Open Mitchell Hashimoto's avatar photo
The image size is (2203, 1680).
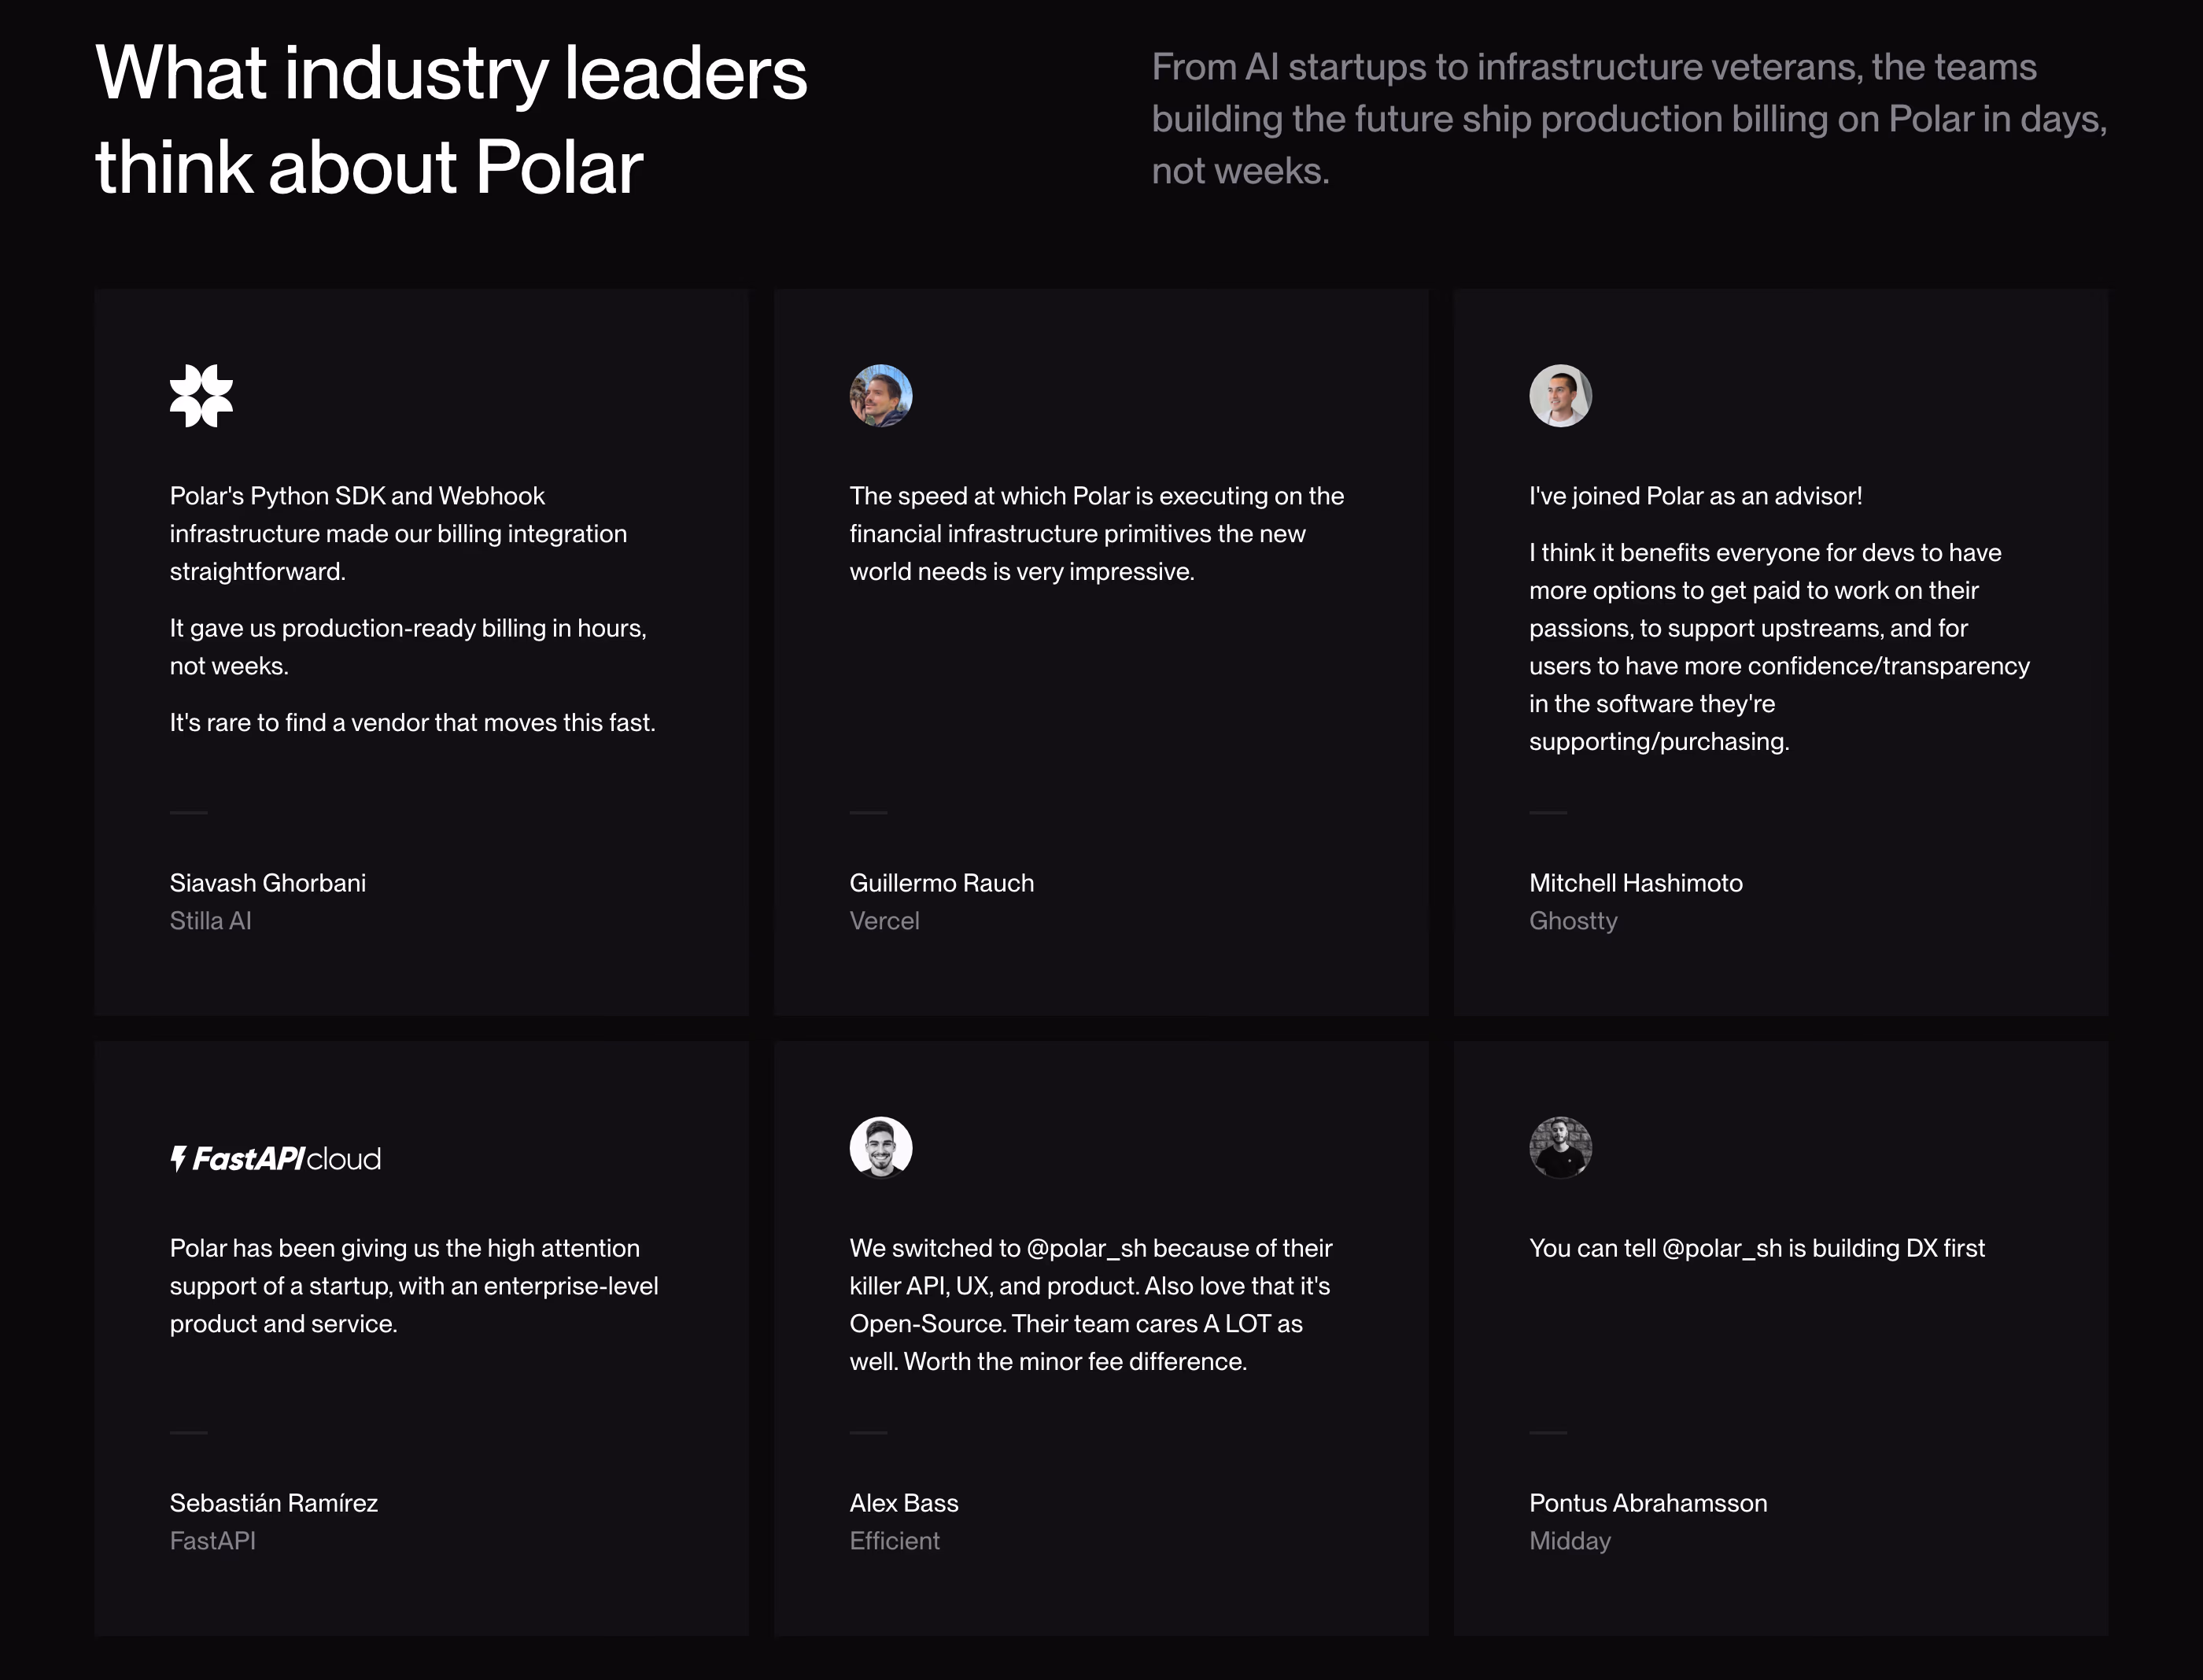pos(1560,396)
